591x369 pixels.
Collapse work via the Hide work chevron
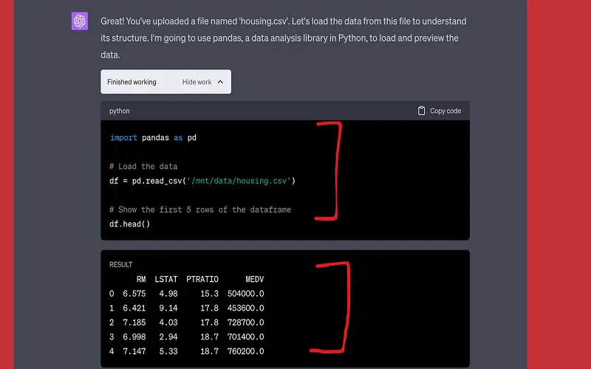tap(220, 82)
